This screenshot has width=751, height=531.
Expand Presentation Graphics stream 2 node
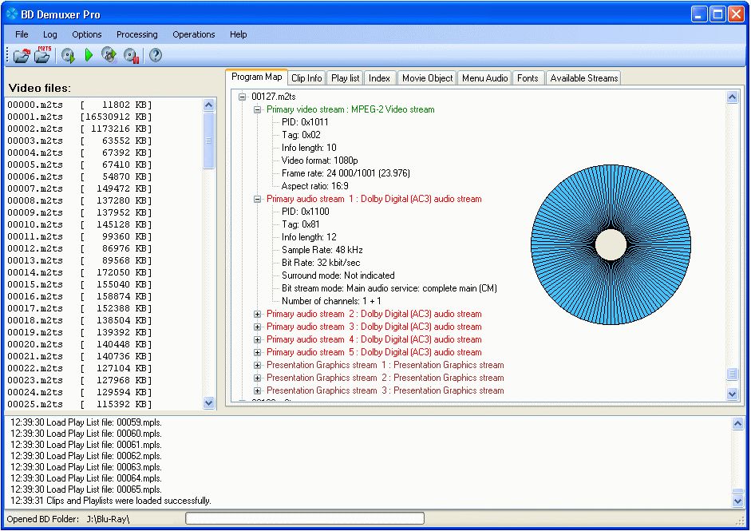(257, 378)
